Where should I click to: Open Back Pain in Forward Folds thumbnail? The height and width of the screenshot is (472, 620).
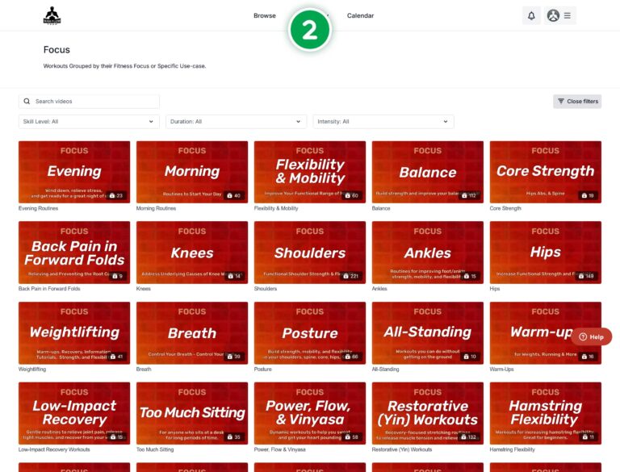pos(74,253)
